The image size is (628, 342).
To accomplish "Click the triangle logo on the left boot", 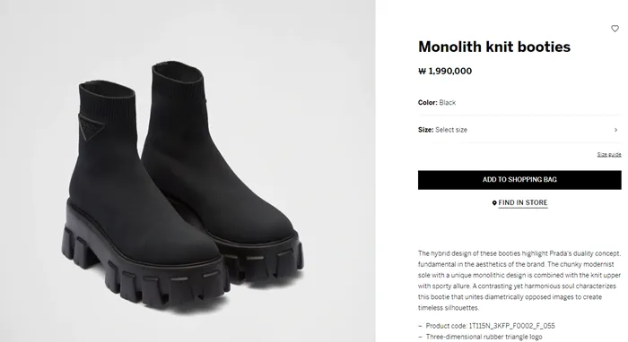I will [92, 127].
